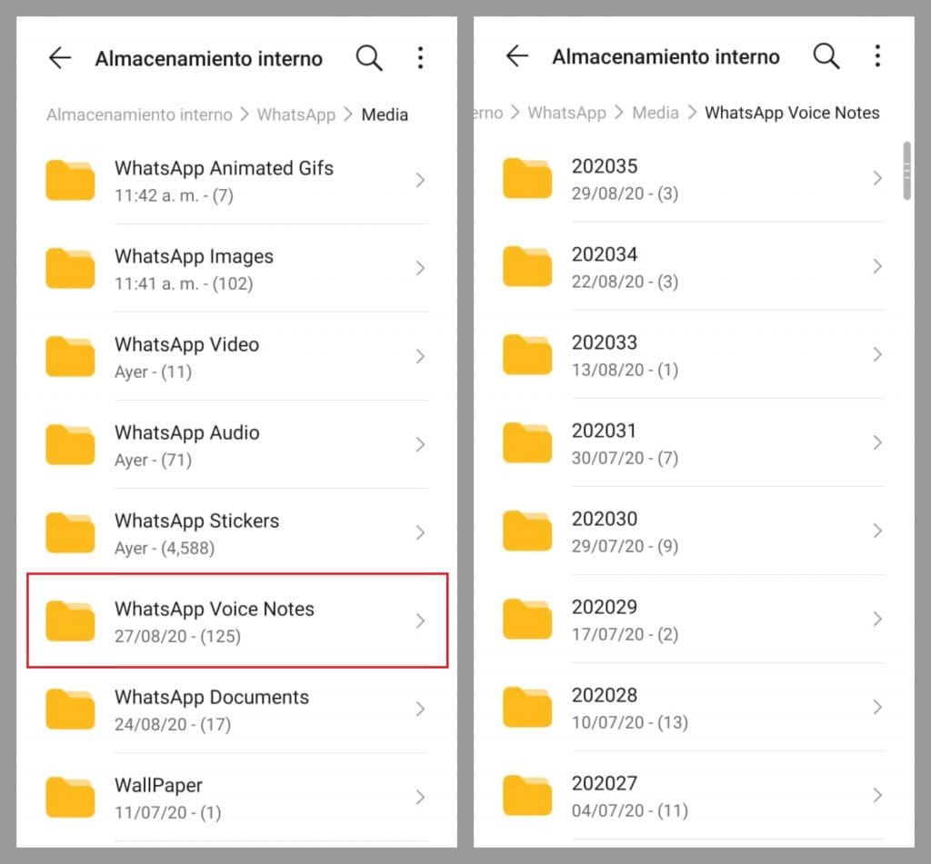Click the WhatsApp Stickers folder icon
Screen dimensions: 931x864
pos(70,532)
